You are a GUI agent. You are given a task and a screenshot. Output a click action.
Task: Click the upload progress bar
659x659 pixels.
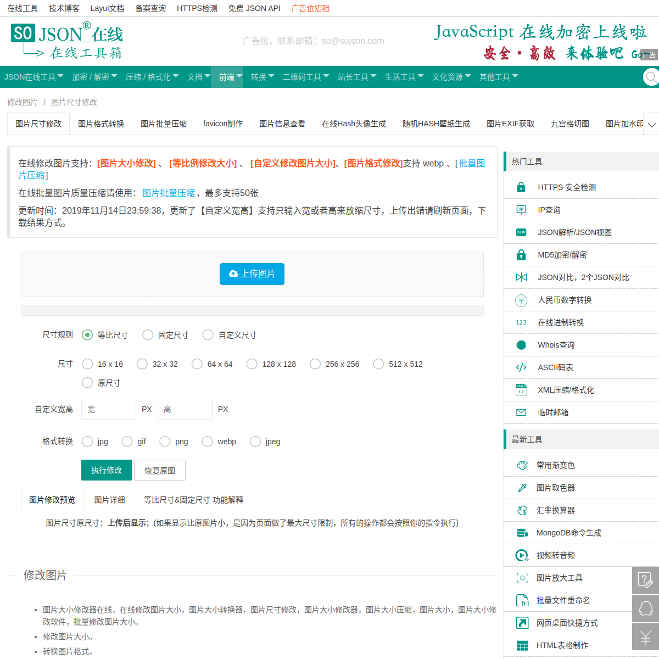252,310
